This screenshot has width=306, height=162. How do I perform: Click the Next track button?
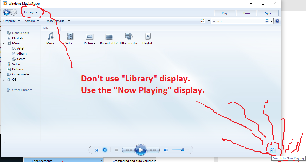pos(153,150)
